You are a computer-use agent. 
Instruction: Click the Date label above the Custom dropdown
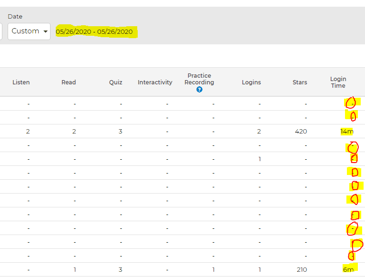[x=15, y=17]
